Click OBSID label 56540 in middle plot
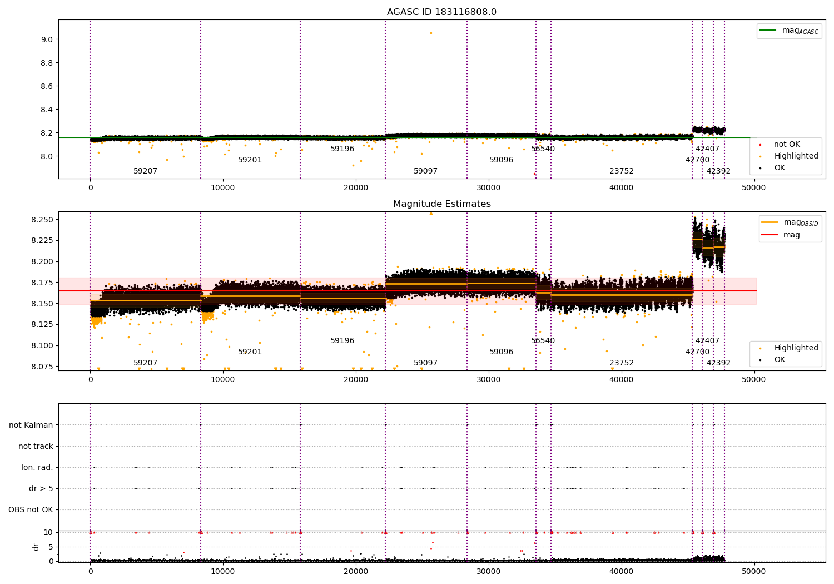The image size is (834, 584). coord(543,341)
